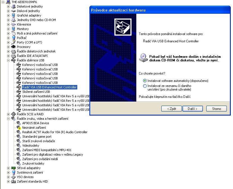Click the Disketové jednotky floppy icon
The height and width of the screenshot is (189, 233).
tap(13, 6)
